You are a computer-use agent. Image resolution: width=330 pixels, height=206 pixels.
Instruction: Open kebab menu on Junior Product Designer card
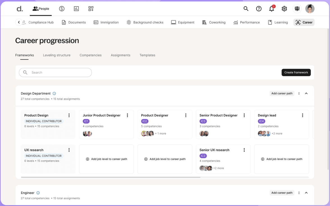coord(127,115)
